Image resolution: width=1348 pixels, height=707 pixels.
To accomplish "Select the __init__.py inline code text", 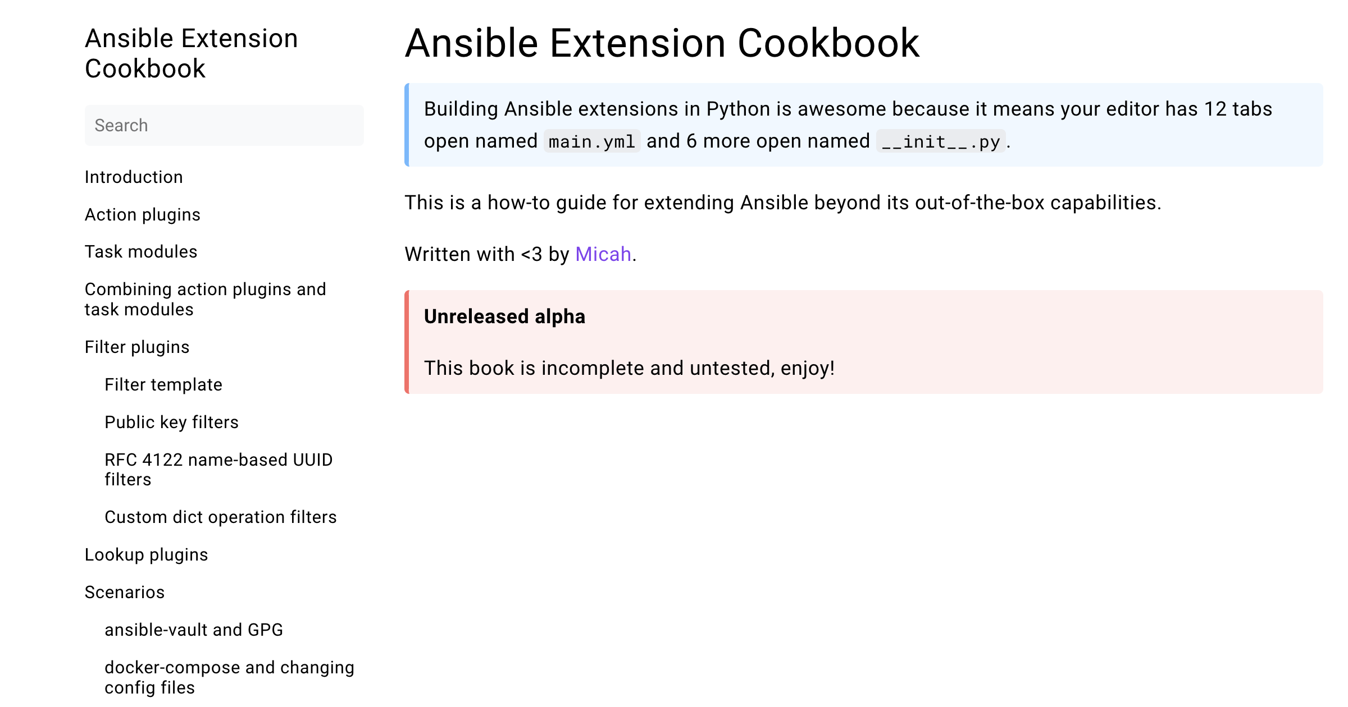I will [940, 141].
